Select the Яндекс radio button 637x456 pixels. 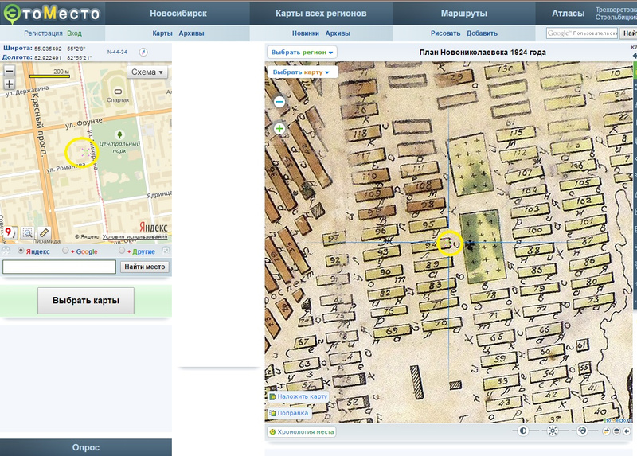21,251
